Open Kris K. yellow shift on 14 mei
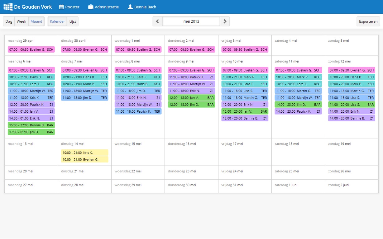Viewport: 383px width, 239px height. [84, 153]
